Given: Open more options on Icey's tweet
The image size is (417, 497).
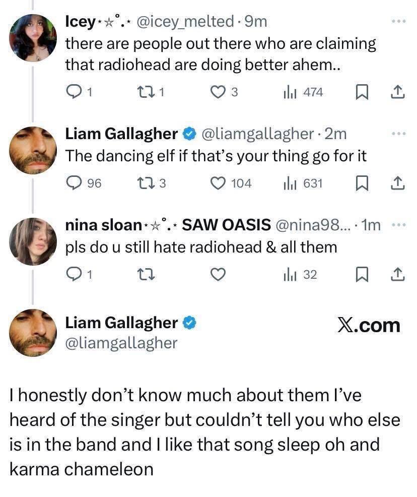Looking at the screenshot, I should coord(398,22).
